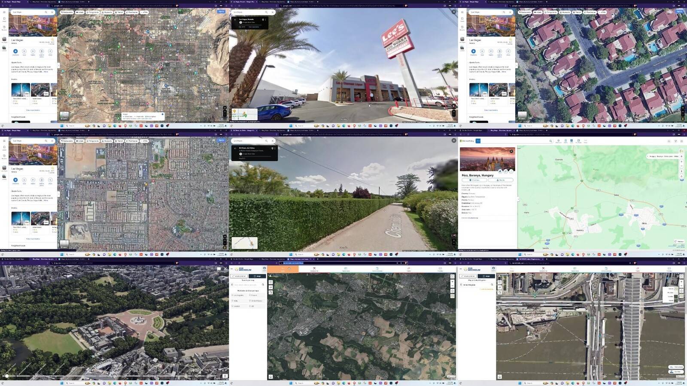Open The STRAT hotel card in city-wide Las Vegas window
687x386 pixels.
point(21,94)
